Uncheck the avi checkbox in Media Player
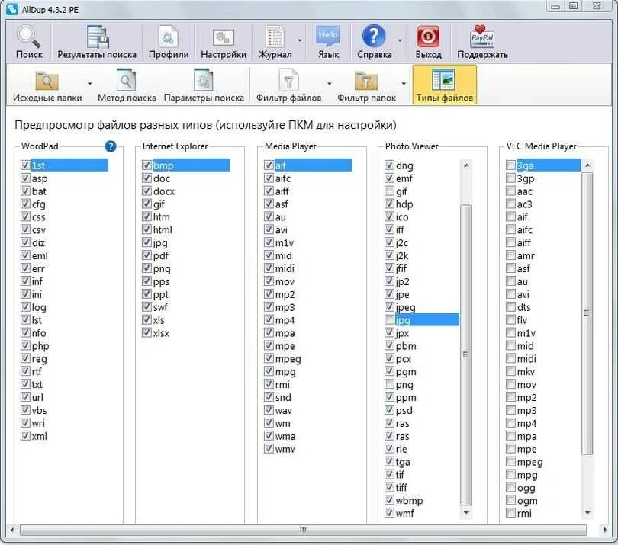This screenshot has height=545, width=618. (x=269, y=229)
